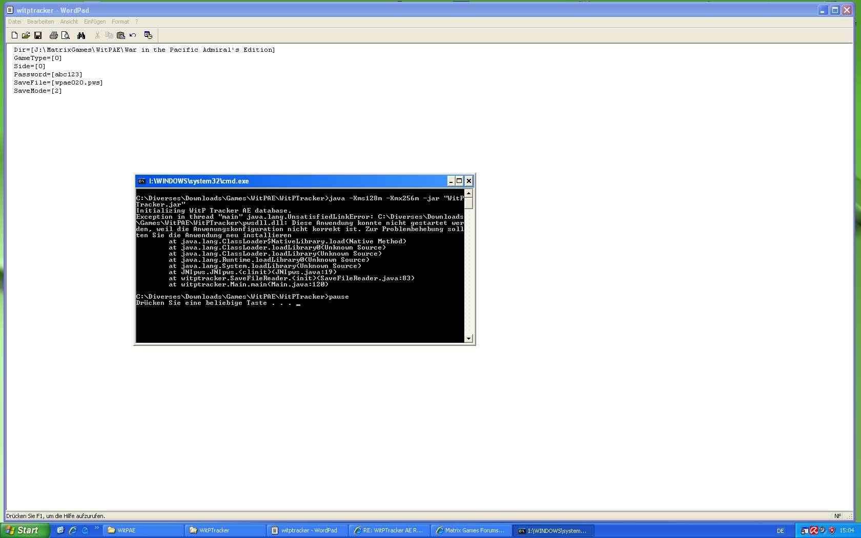Switch to the WitPTracker folder taskbar button

tap(225, 530)
